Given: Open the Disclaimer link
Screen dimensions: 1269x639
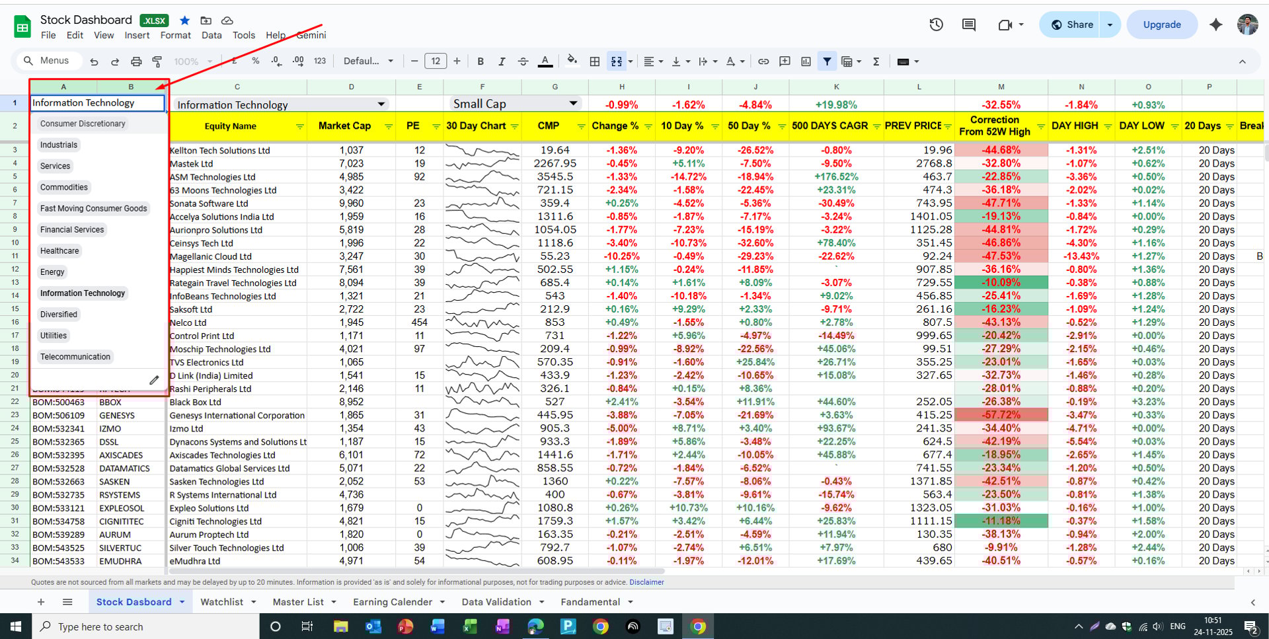Looking at the screenshot, I should [x=646, y=582].
